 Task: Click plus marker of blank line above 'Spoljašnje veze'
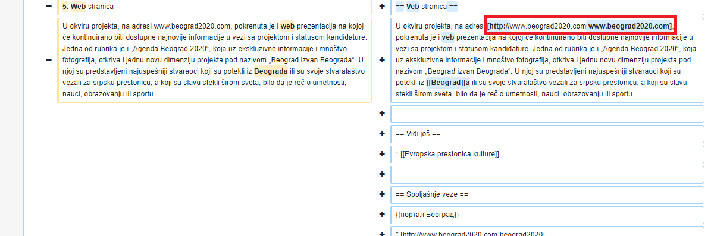point(382,174)
